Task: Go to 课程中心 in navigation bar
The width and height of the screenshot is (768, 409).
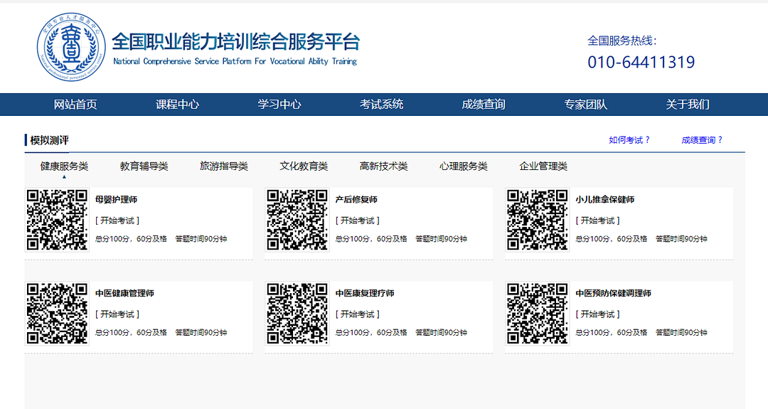Action: pos(177,105)
